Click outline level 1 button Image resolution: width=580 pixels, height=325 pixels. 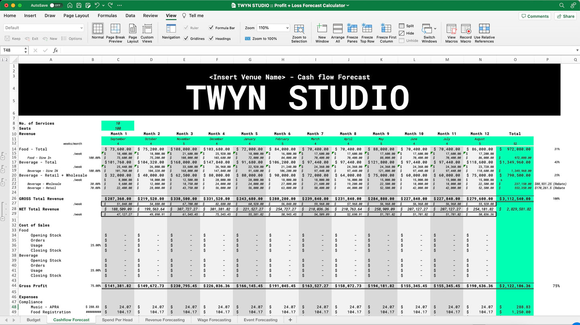point(2,60)
